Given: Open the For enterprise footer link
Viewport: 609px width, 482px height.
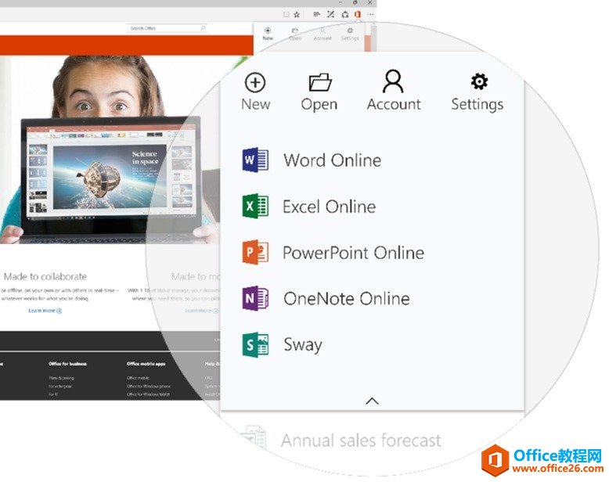Looking at the screenshot, I should point(60,386).
